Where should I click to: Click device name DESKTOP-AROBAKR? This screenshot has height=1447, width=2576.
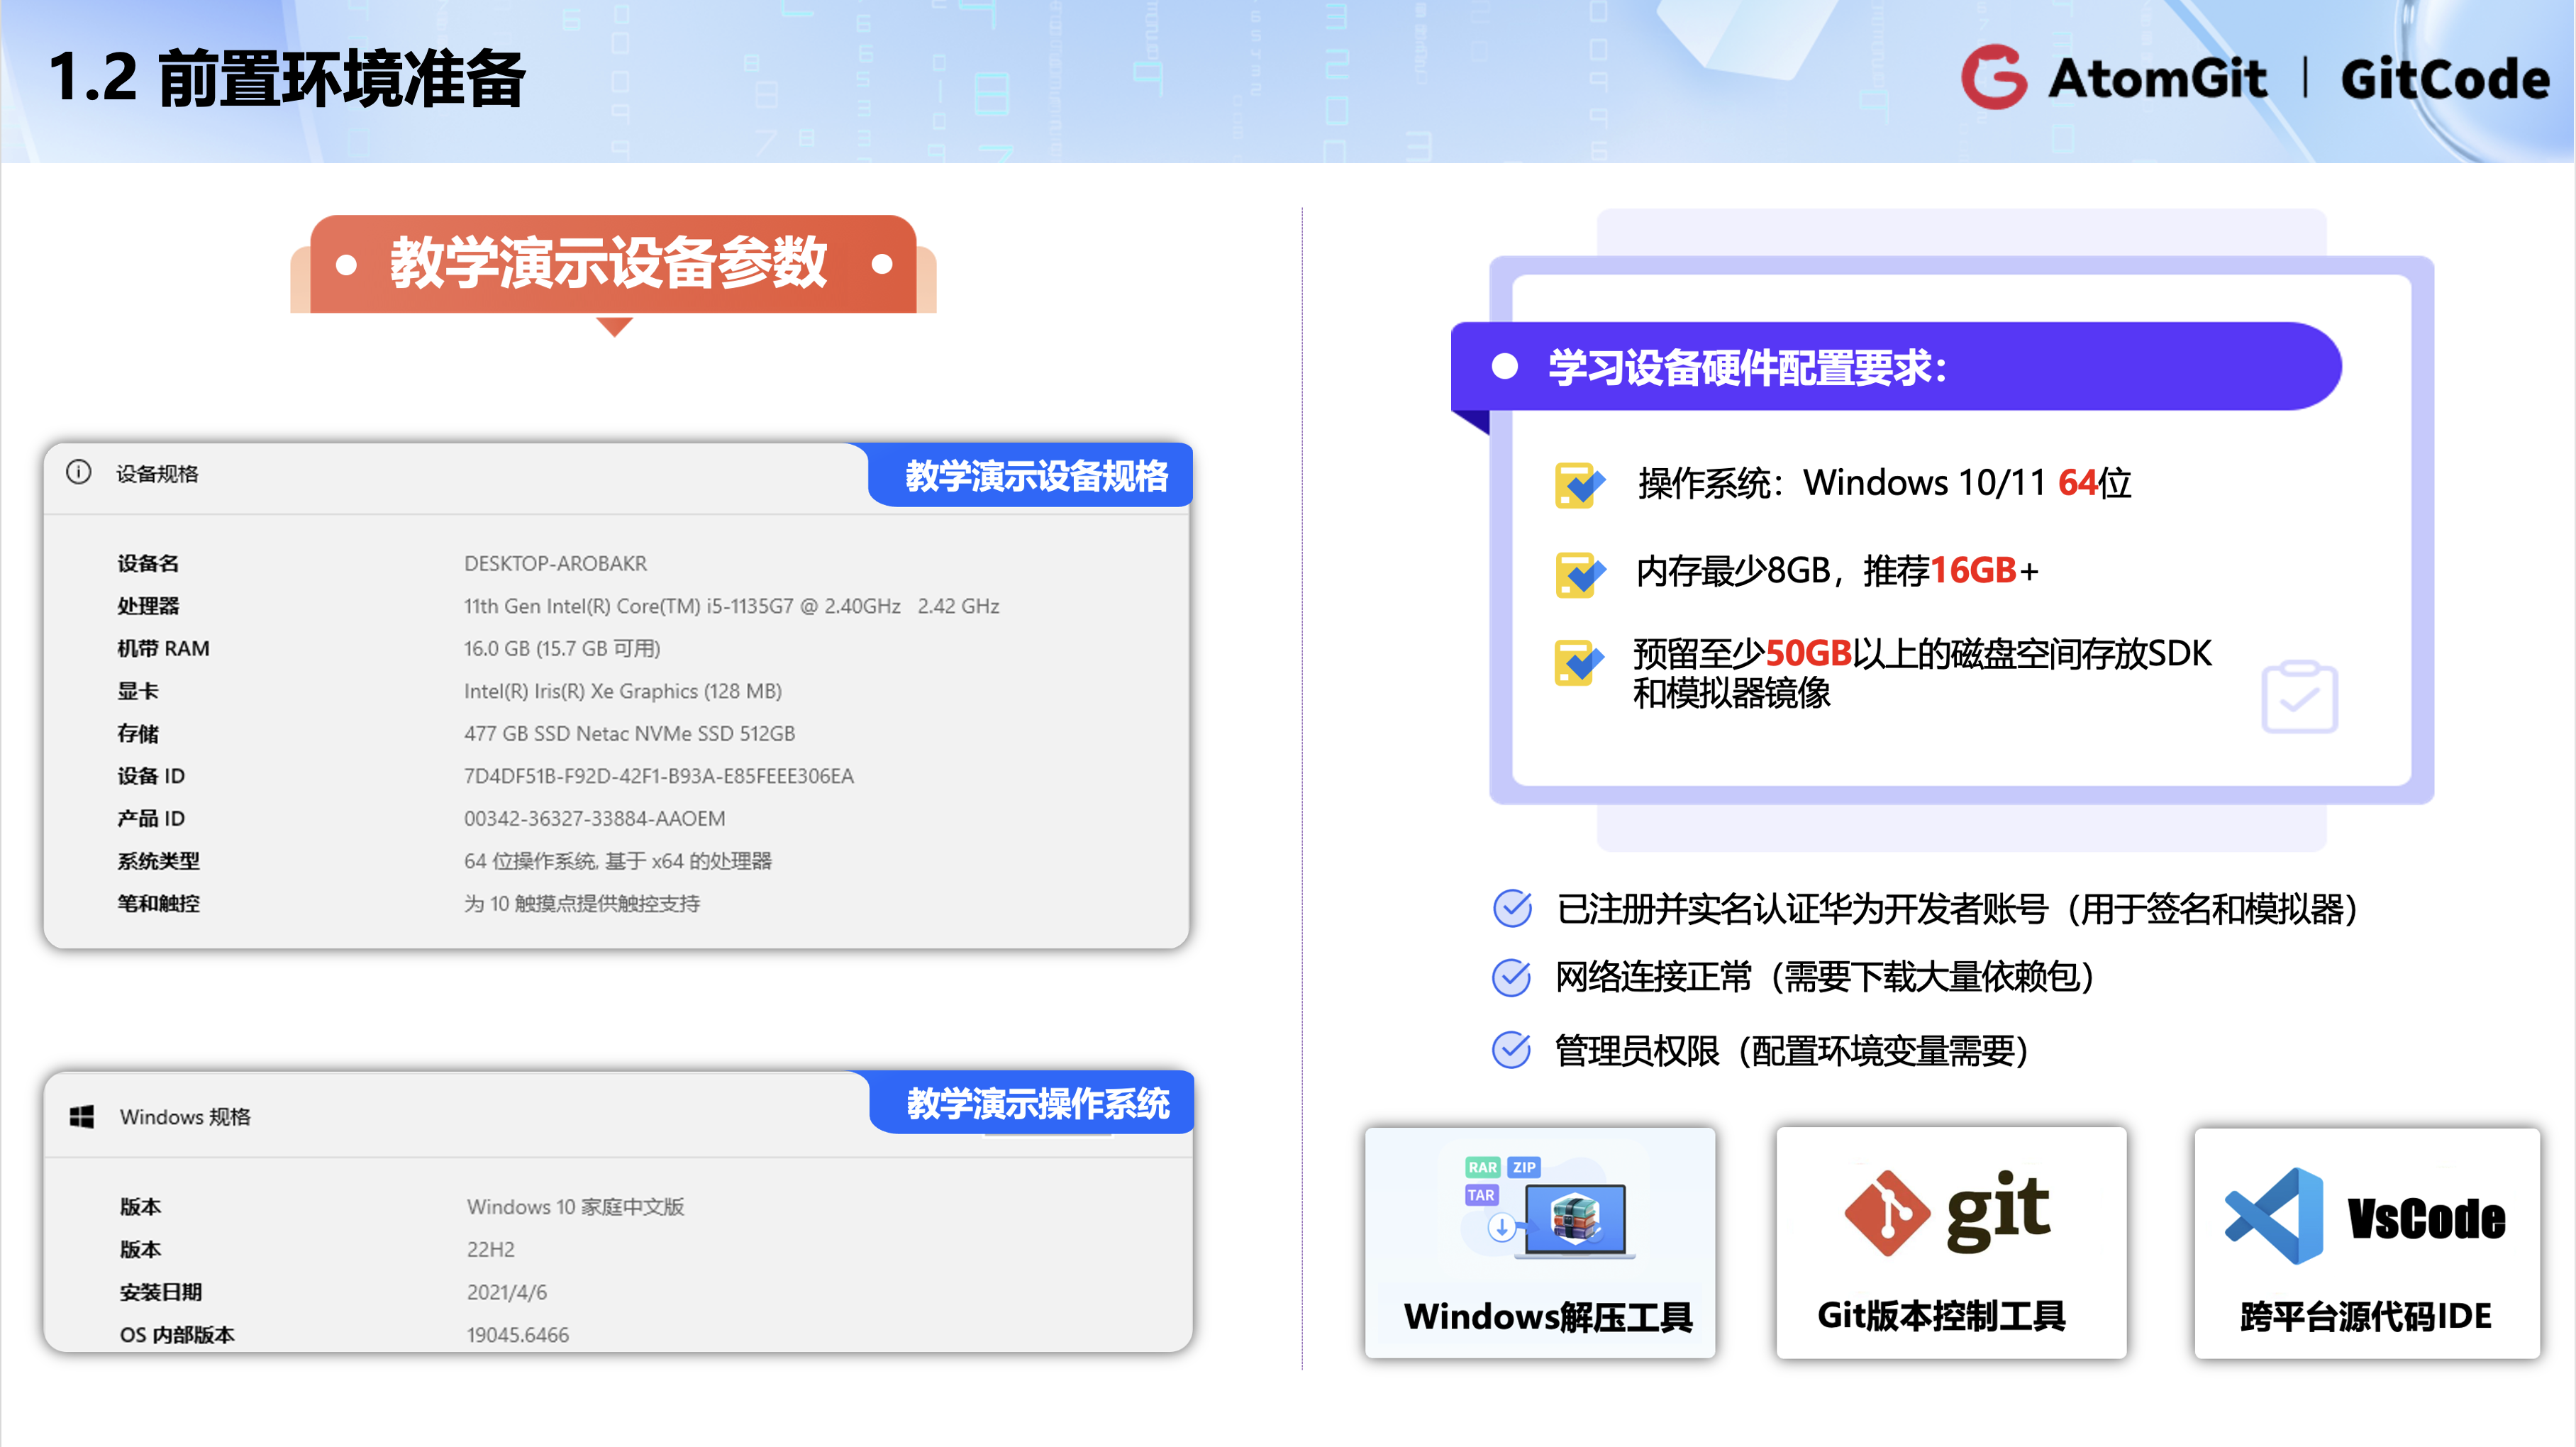pyautogui.click(x=555, y=563)
